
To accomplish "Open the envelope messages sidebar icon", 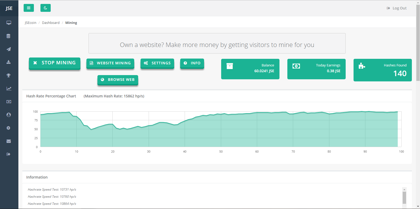I will pyautogui.click(x=9, y=141).
